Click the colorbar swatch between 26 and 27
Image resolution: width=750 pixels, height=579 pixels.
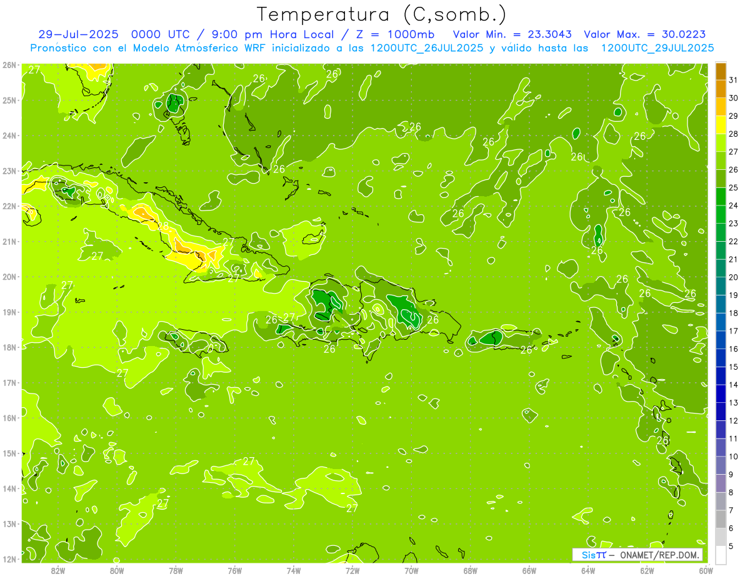tap(721, 161)
